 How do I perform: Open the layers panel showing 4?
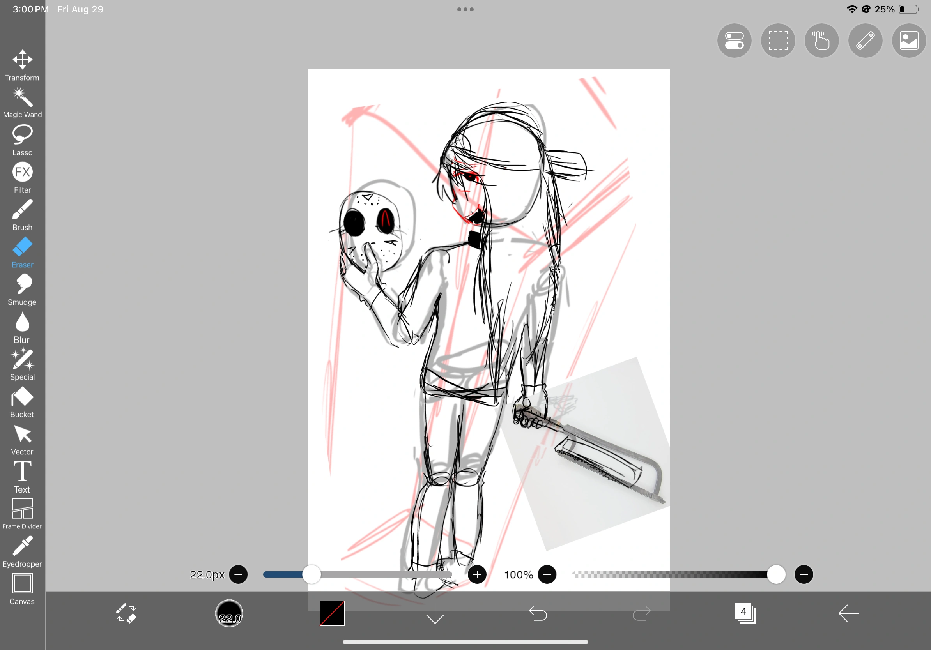coord(745,613)
